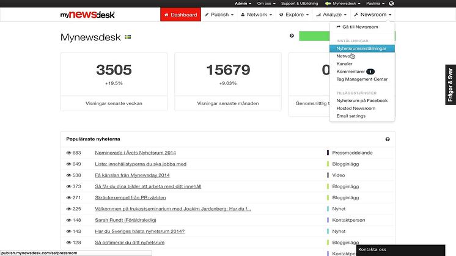Click the eye icon beside 373
Image resolution: width=456 pixels, height=256 pixels.
click(68, 186)
